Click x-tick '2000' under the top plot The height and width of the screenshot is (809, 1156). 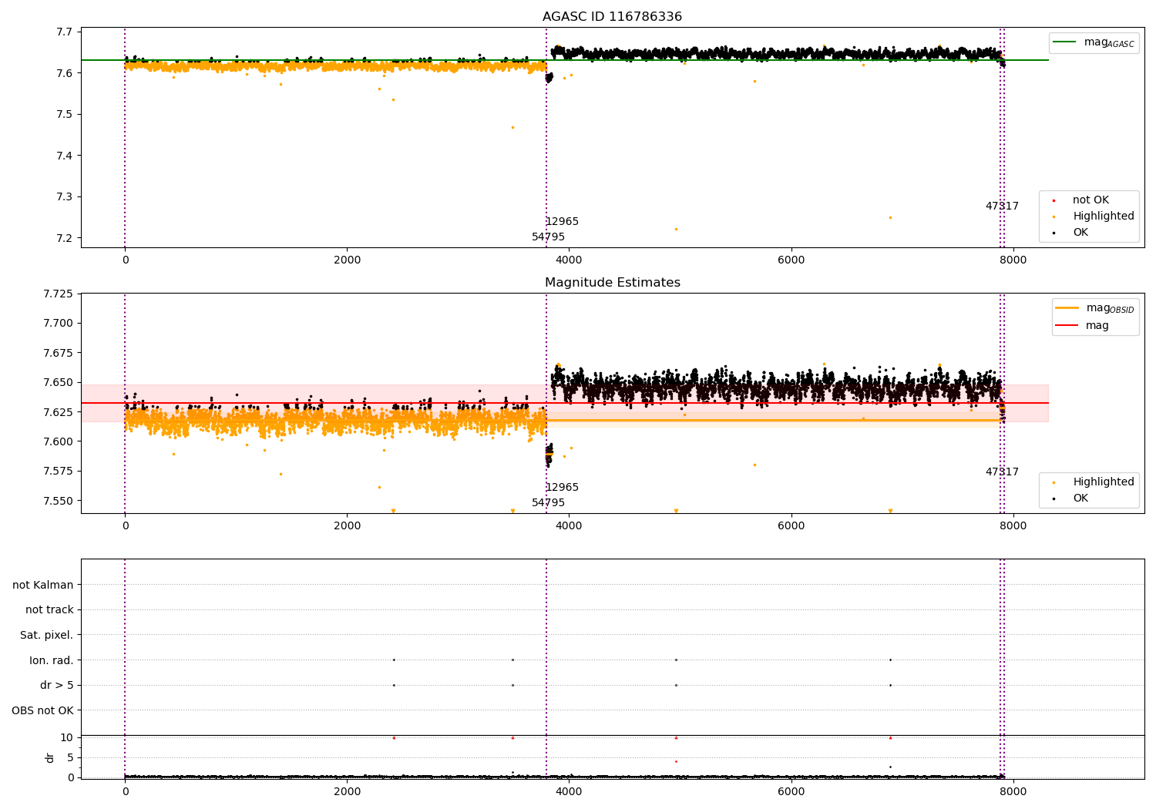[x=347, y=260]
